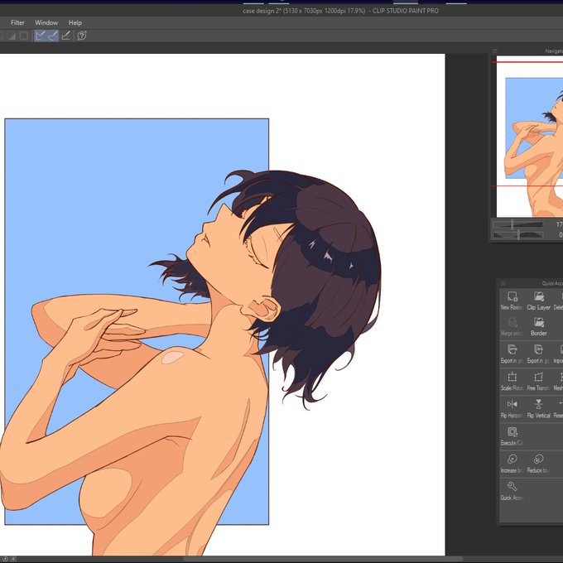Viewport: 563px width, 563px height.
Task: Click Flip Horizontal in Quick Access
Action: tap(512, 409)
